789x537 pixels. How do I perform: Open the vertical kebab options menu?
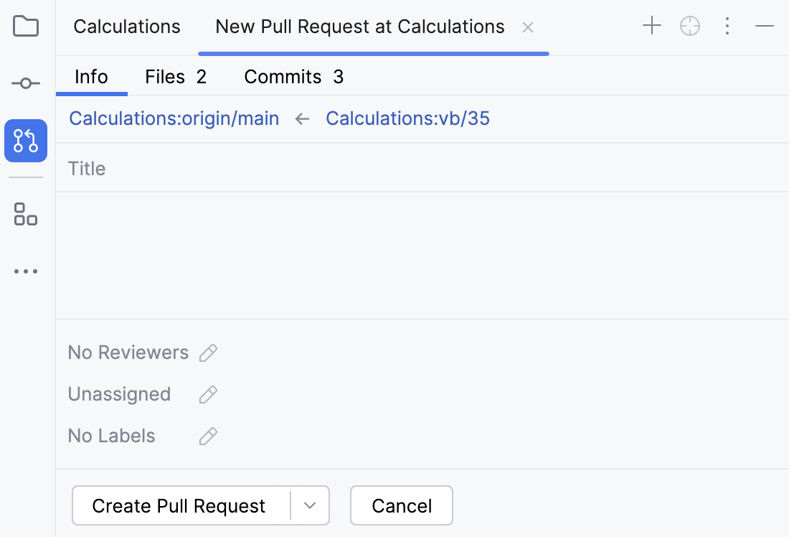pos(727,26)
